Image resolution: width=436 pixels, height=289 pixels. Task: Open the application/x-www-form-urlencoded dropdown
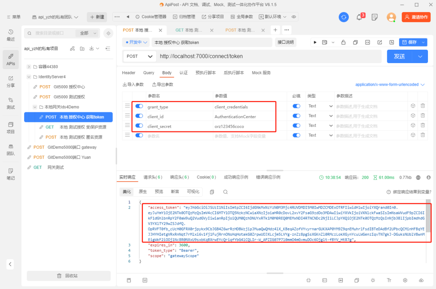click(390, 84)
